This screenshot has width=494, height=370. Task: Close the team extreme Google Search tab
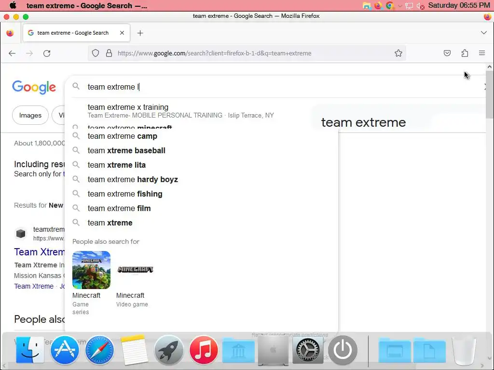122,33
